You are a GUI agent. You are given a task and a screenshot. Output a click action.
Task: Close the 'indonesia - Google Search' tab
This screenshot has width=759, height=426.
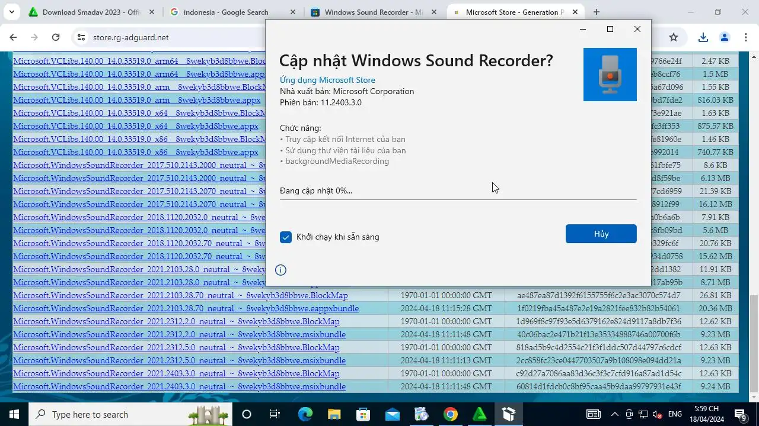pyautogui.click(x=292, y=12)
